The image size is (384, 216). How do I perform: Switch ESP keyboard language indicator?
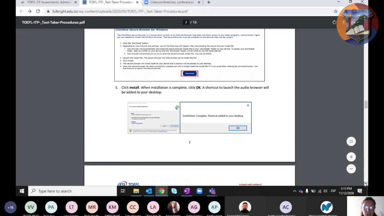point(333,191)
